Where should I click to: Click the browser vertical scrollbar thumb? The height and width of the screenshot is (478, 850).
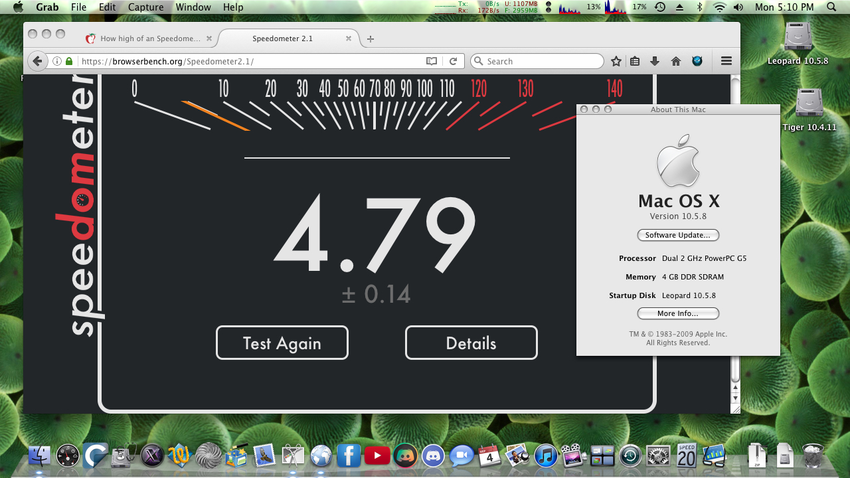(736, 368)
